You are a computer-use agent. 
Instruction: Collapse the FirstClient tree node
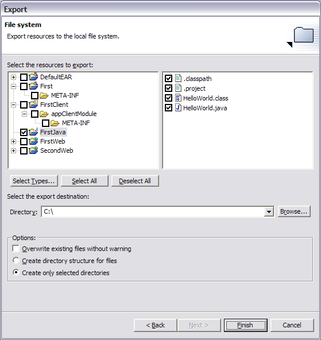click(x=13, y=105)
